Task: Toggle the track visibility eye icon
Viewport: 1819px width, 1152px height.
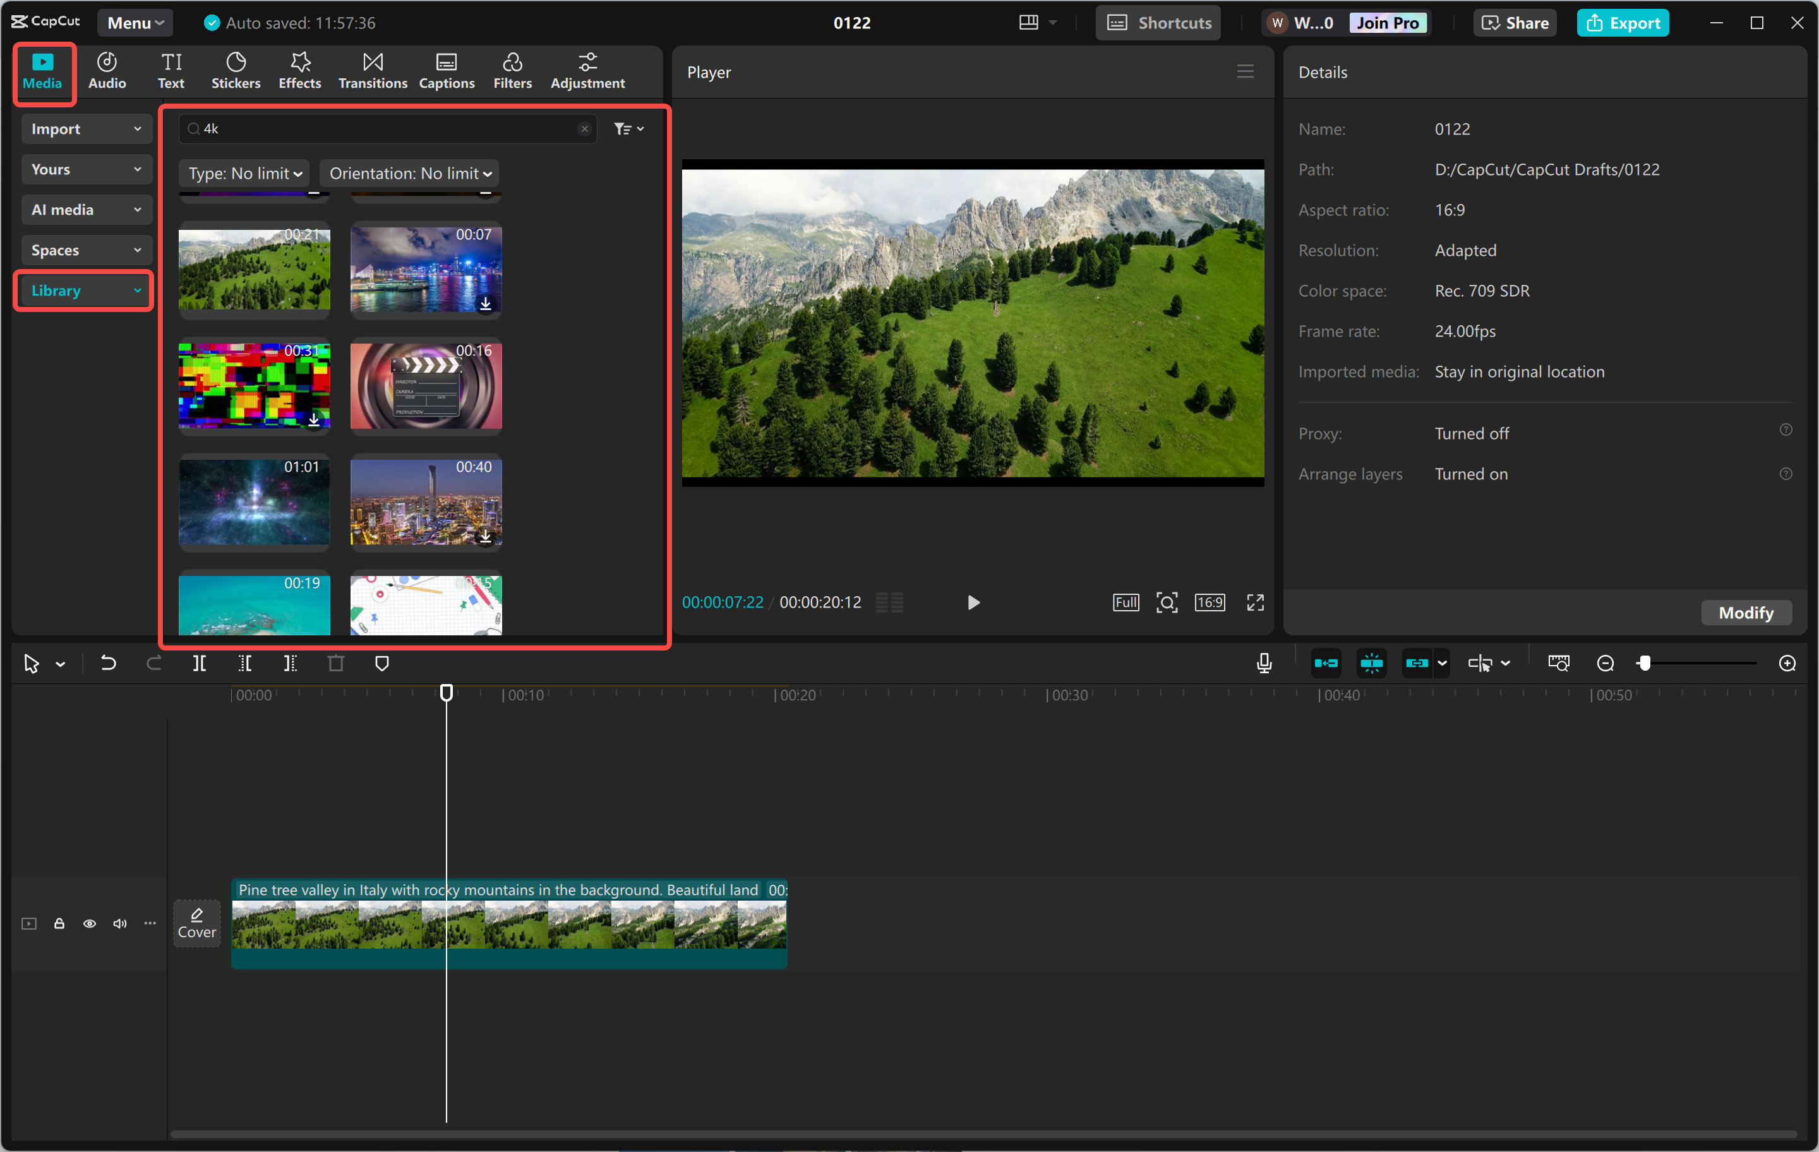Action: click(x=89, y=923)
